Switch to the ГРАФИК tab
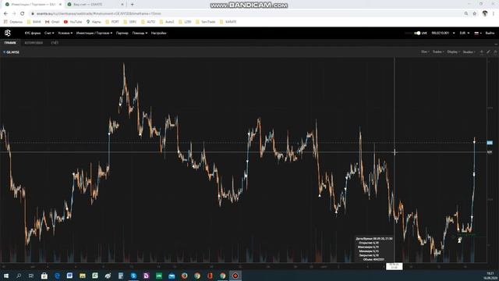 (x=10, y=43)
